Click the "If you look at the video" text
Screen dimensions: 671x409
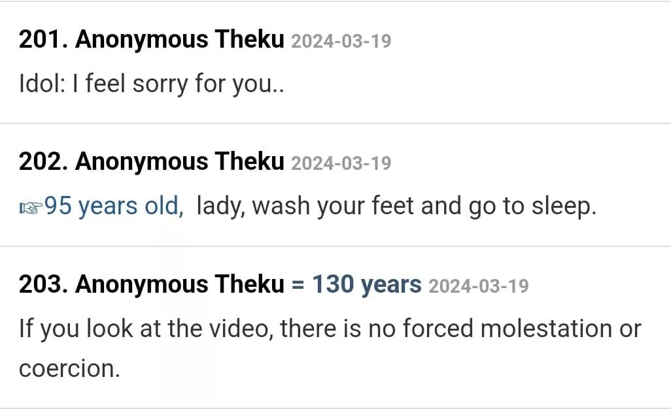pos(145,328)
